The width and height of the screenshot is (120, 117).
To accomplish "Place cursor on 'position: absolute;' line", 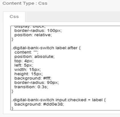I will [x=34, y=57].
